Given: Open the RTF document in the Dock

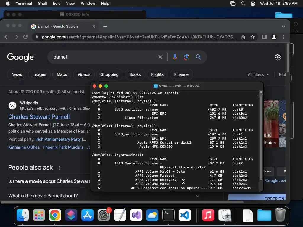Looking at the screenshot, I should 248,215.
